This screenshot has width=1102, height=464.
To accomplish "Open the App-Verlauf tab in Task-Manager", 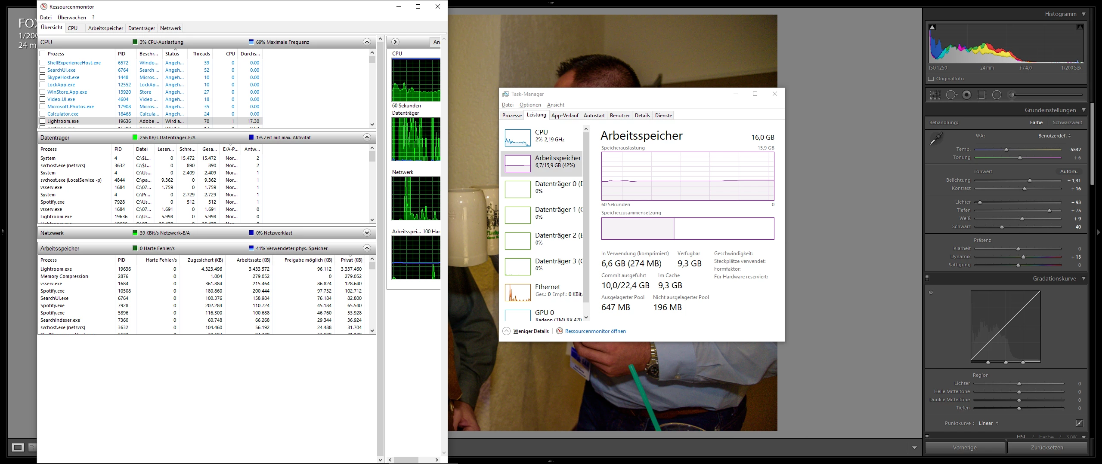I will click(x=564, y=116).
